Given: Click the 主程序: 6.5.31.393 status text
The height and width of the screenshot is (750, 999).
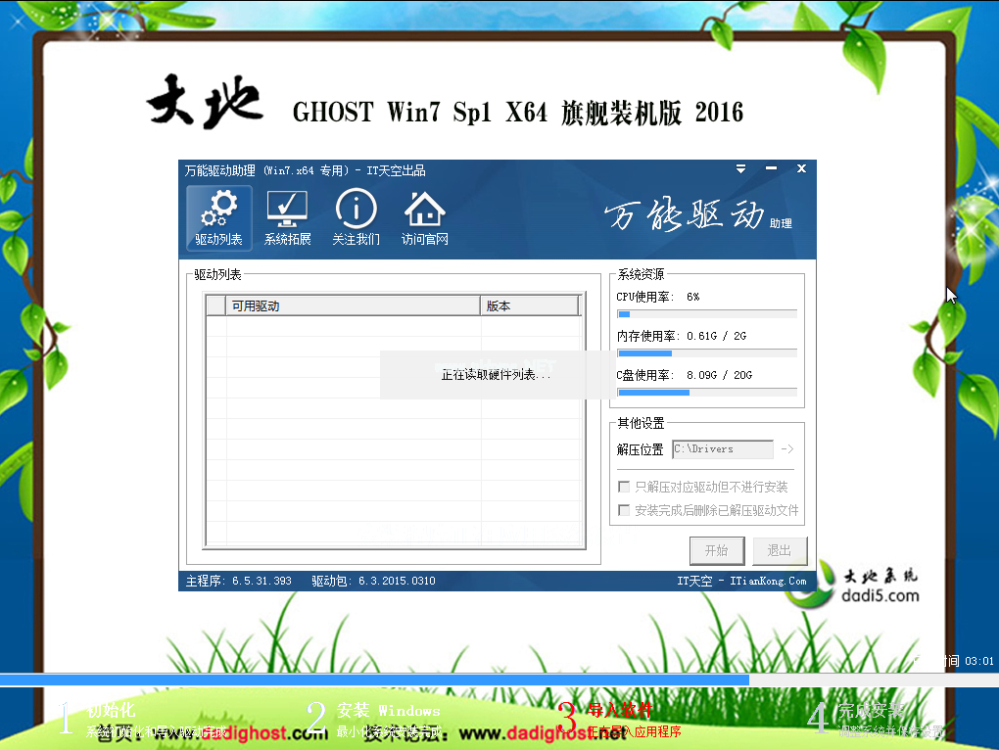Looking at the screenshot, I should tap(239, 582).
